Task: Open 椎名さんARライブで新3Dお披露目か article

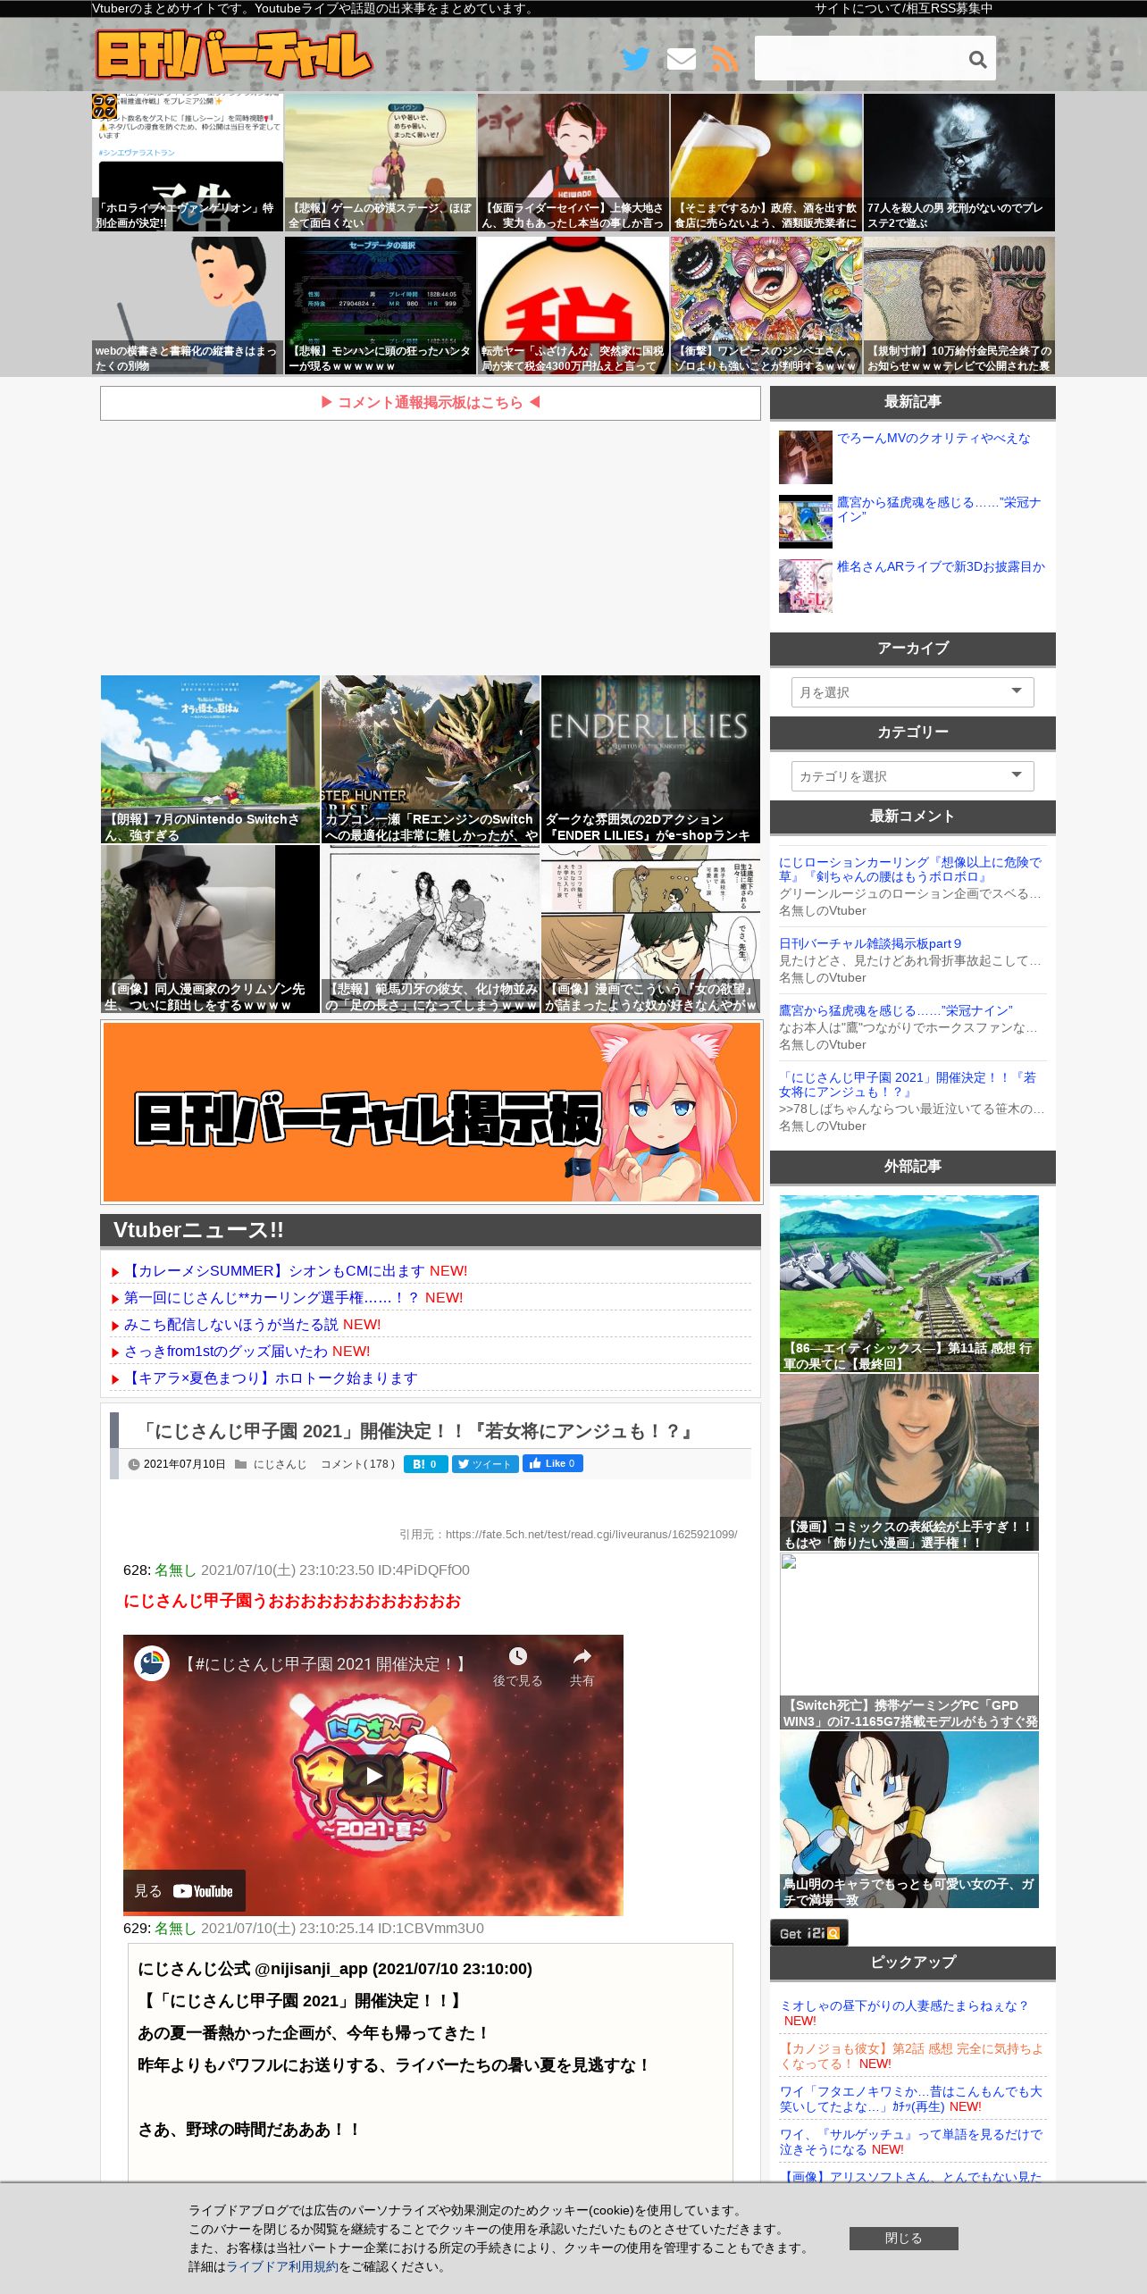Action: [x=941, y=567]
